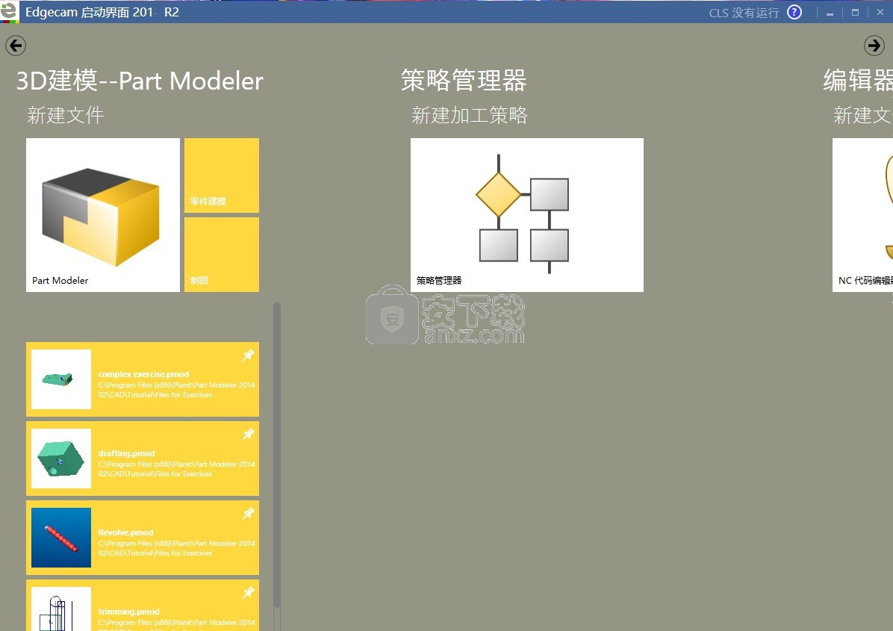Click the 3D建模--Part Modeler heading
Image resolution: width=893 pixels, height=631 pixels.
click(140, 81)
